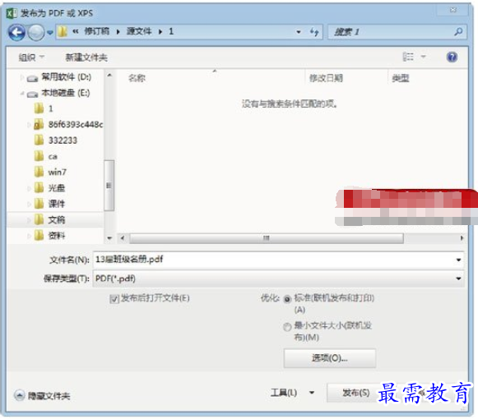Click the collapse arrow icon beside 隐藏文件夹
Viewport: 478px width, 419px height.
point(19,395)
